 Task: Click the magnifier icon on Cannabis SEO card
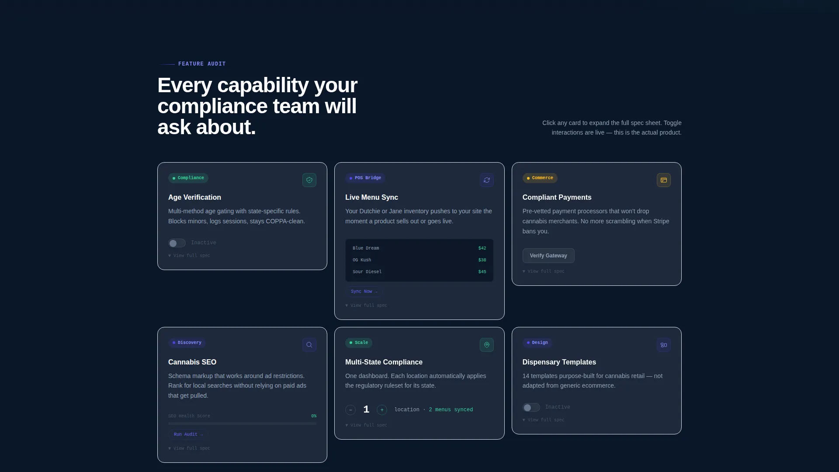pos(309,345)
